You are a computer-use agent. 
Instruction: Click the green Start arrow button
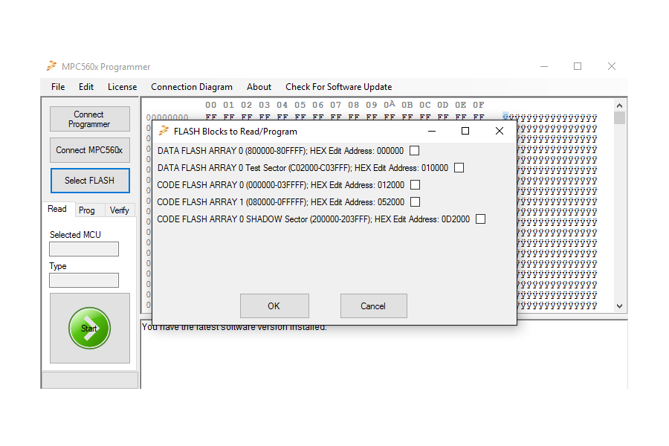coord(90,329)
